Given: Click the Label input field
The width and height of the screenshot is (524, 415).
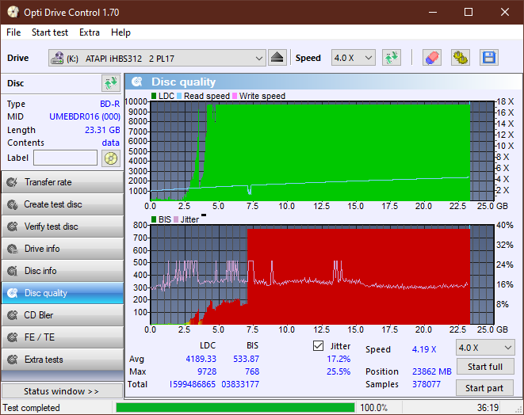Looking at the screenshot, I should [65, 158].
